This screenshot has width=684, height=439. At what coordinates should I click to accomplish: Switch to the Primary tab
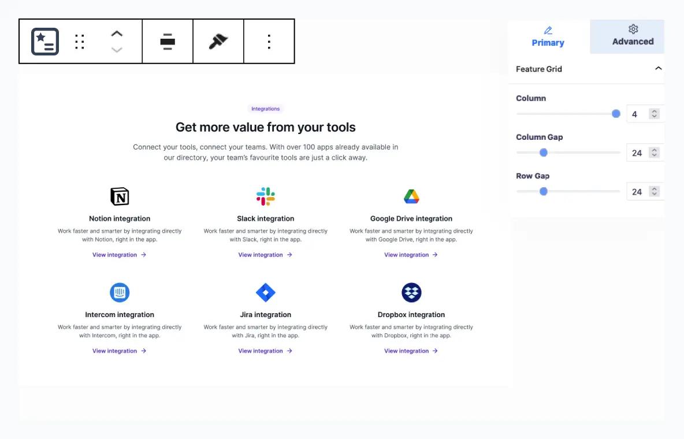(548, 35)
